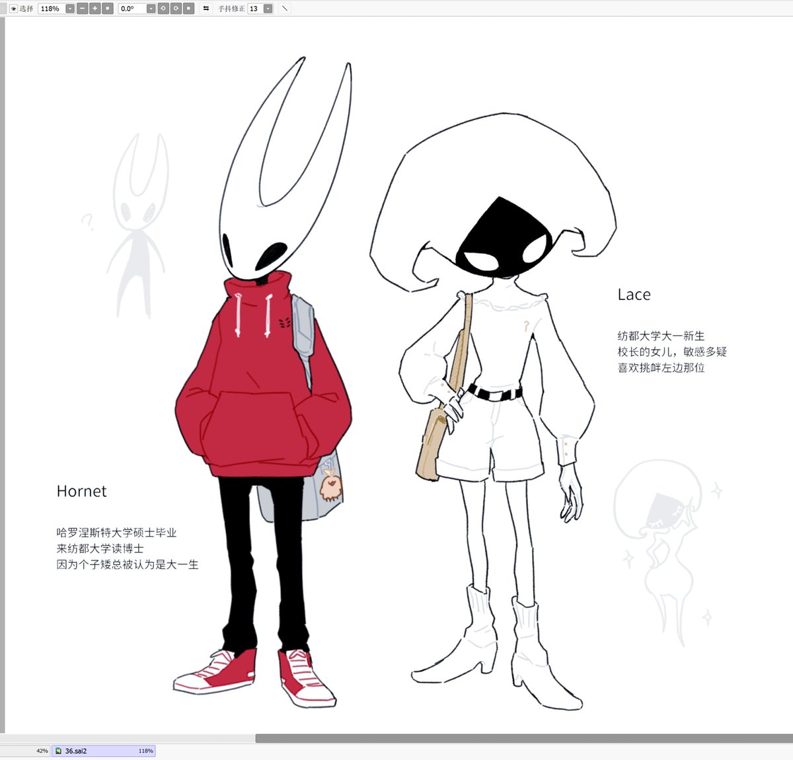Rotate canvas clockwise
Viewport: 793px width, 760px height.
pyautogui.click(x=176, y=9)
